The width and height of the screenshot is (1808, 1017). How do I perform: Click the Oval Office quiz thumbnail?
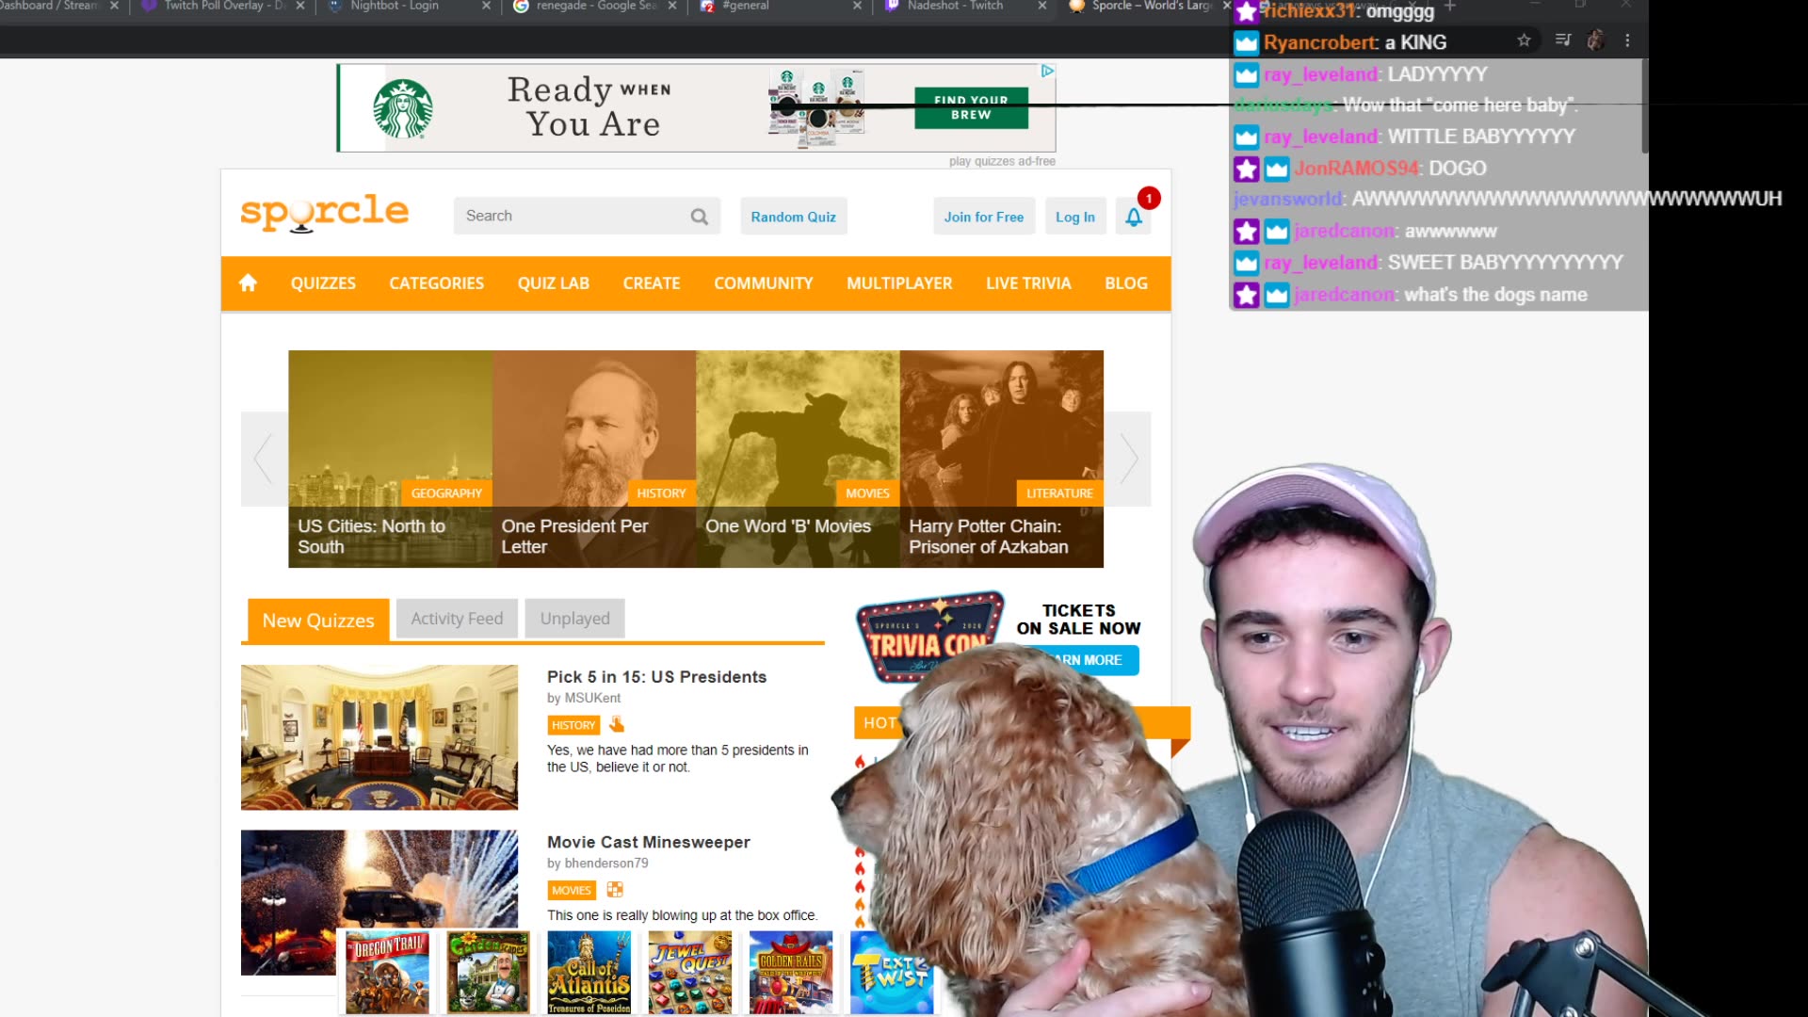click(379, 737)
